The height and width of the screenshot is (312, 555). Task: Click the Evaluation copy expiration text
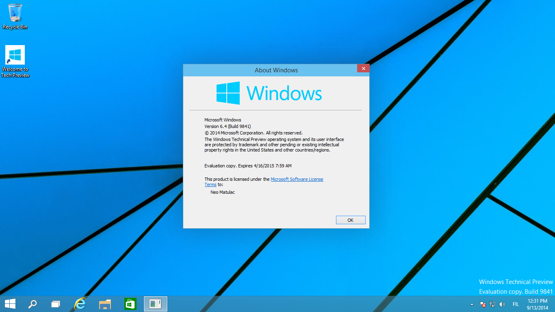click(248, 165)
